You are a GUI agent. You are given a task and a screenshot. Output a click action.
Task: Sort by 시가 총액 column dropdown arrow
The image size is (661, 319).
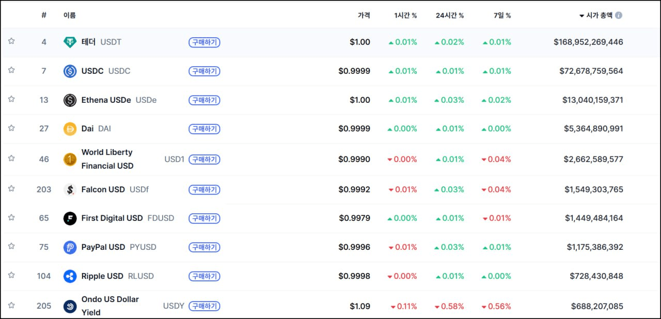(582, 16)
